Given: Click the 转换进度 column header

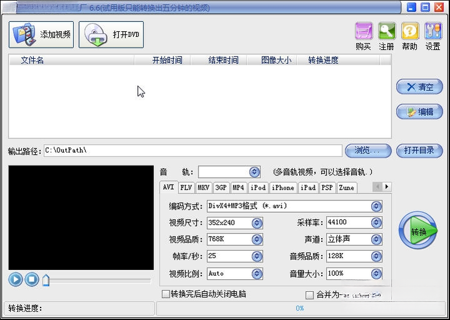Looking at the screenshot, I should pos(339,60).
